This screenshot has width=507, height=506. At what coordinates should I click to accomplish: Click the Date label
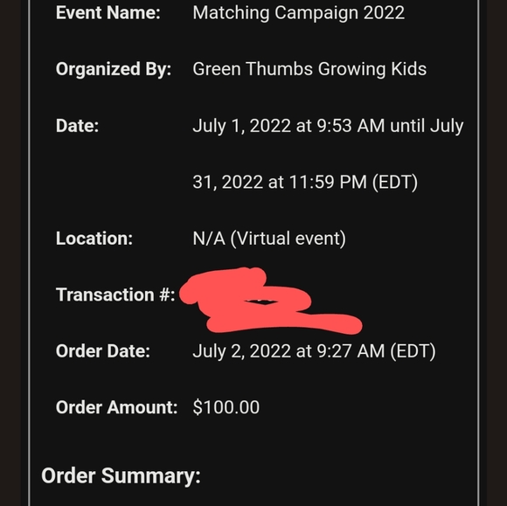(77, 126)
